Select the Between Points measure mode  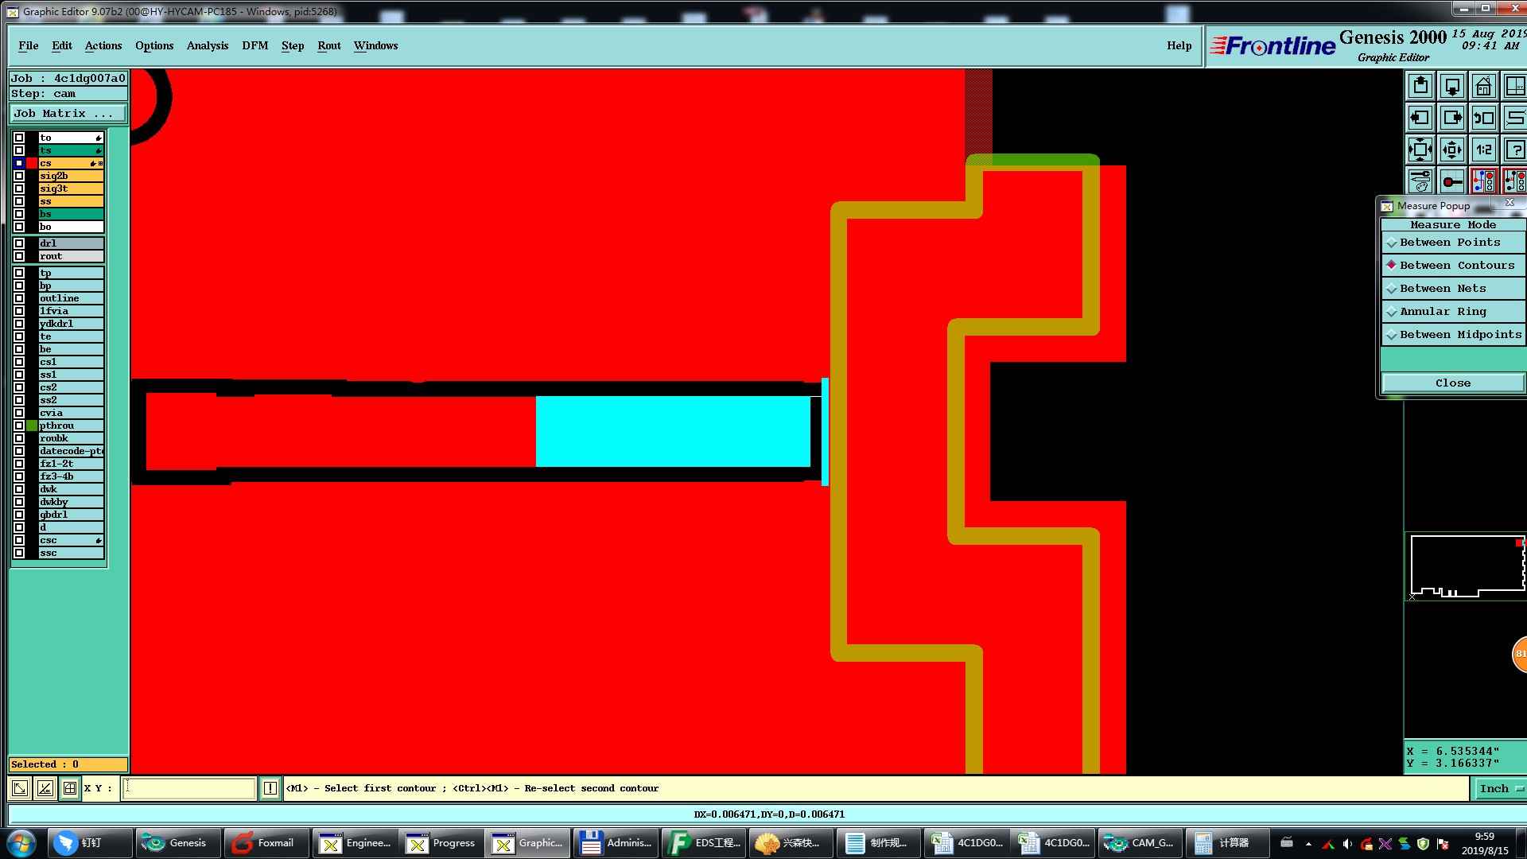click(1449, 243)
